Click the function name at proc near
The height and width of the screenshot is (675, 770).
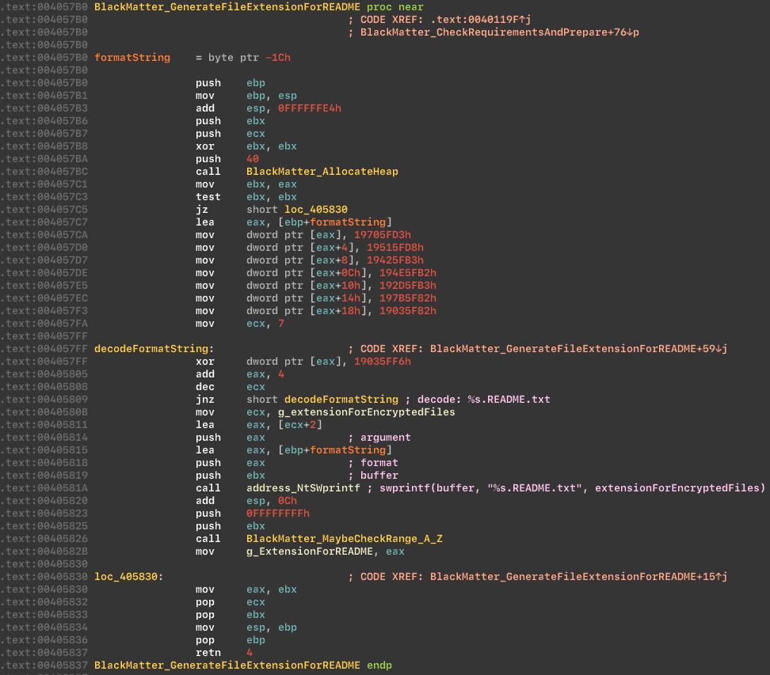pos(227,7)
